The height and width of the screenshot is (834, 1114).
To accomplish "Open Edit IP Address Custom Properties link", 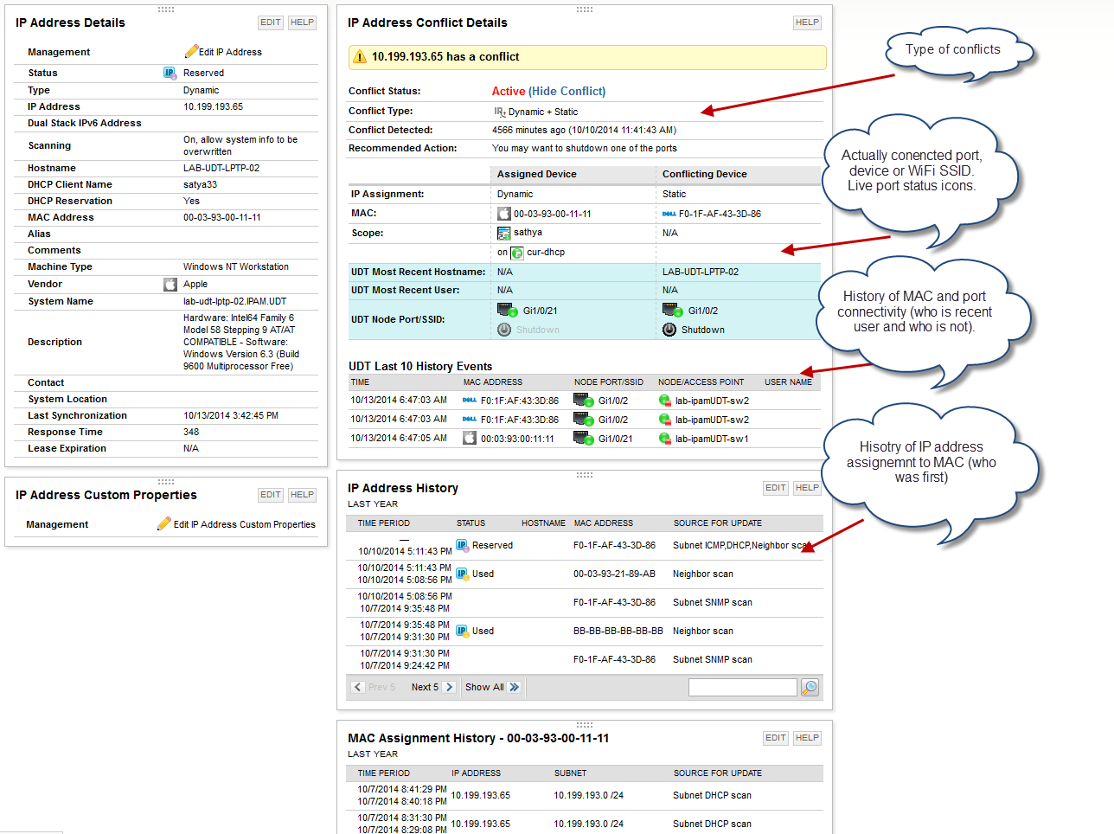I will tap(245, 524).
